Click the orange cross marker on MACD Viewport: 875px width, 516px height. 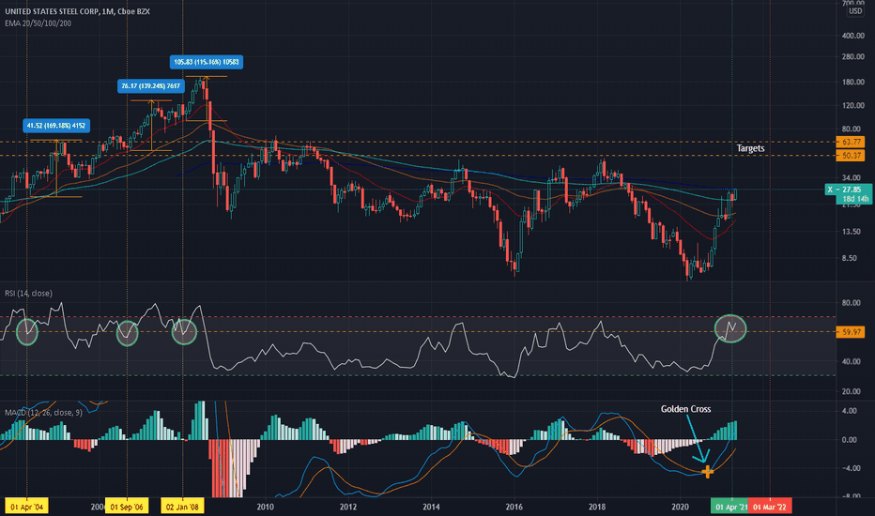point(707,472)
